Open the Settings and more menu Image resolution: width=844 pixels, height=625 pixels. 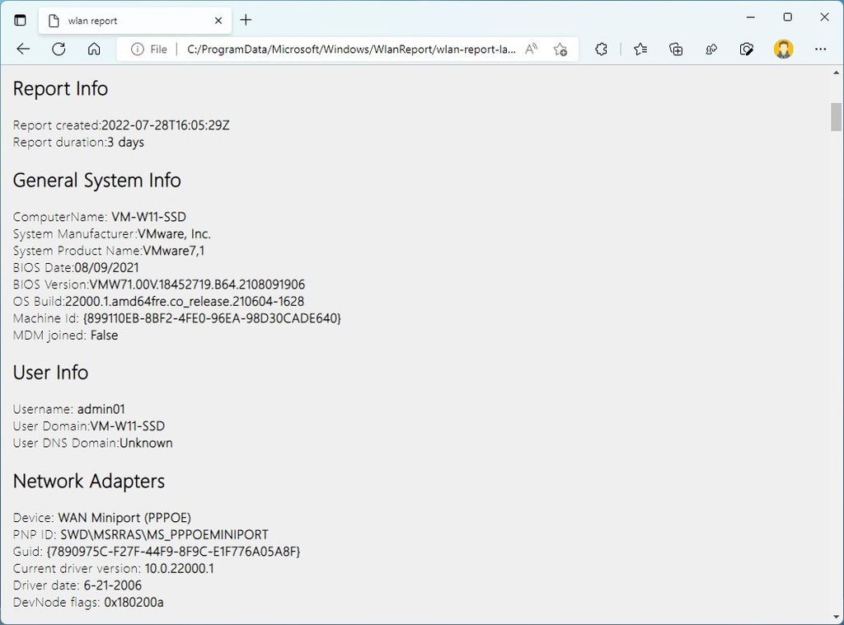click(821, 49)
